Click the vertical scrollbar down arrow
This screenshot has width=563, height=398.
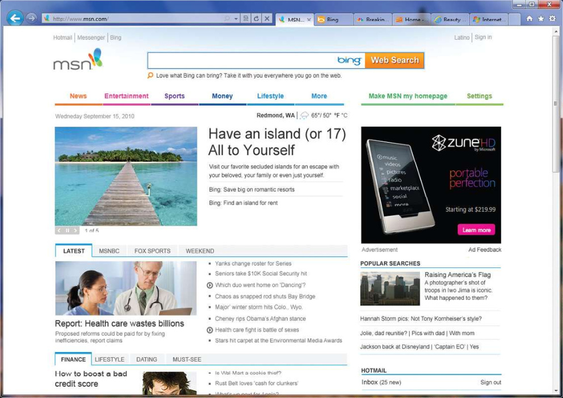click(556, 391)
